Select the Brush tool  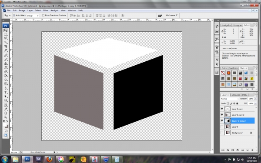click(6, 59)
